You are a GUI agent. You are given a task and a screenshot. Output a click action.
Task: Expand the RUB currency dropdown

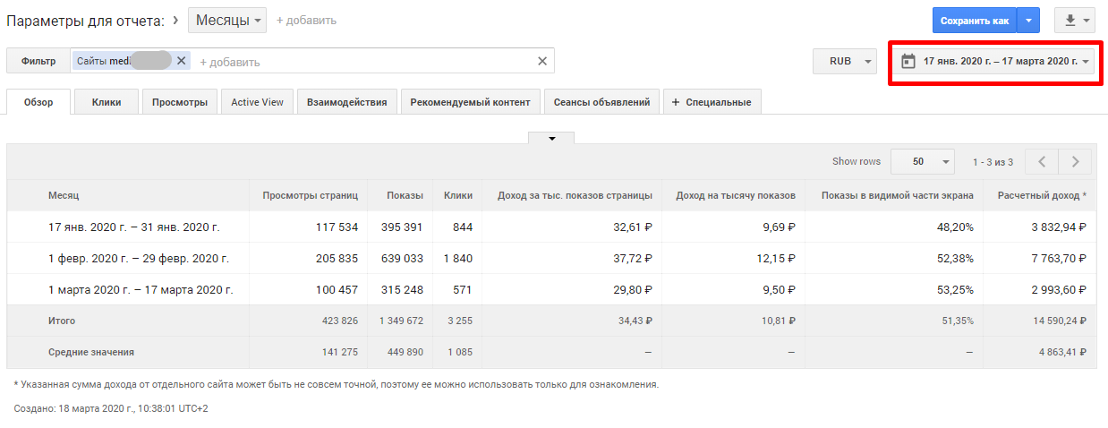coord(845,62)
